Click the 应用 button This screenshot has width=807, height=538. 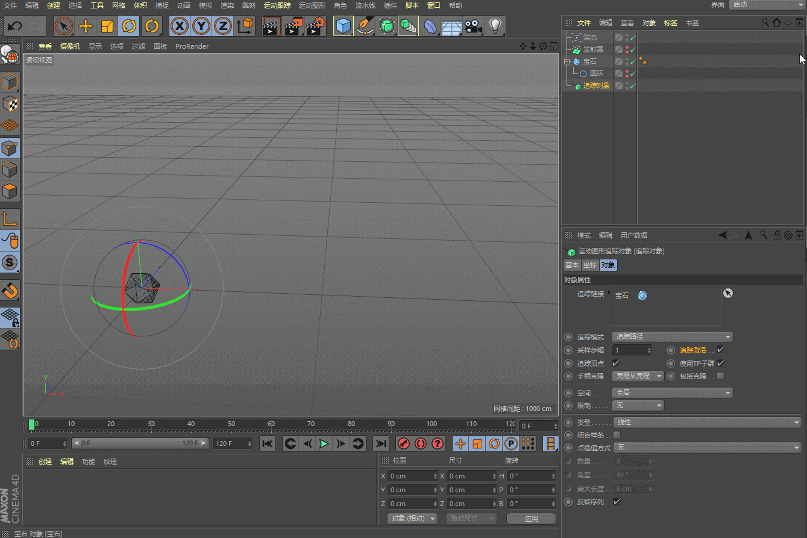531,518
